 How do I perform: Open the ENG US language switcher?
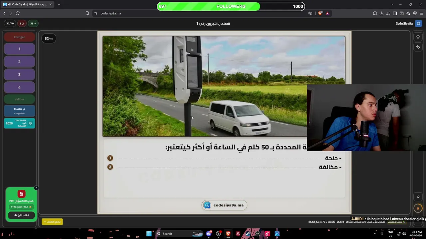coord(390,234)
